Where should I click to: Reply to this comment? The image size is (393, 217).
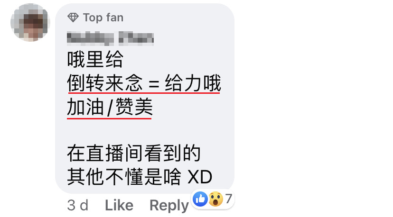pos(169,206)
